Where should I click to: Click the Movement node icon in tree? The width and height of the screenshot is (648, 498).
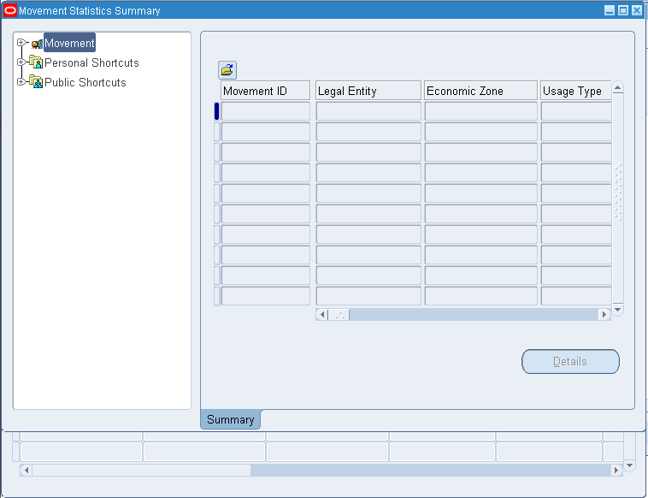[x=38, y=44]
